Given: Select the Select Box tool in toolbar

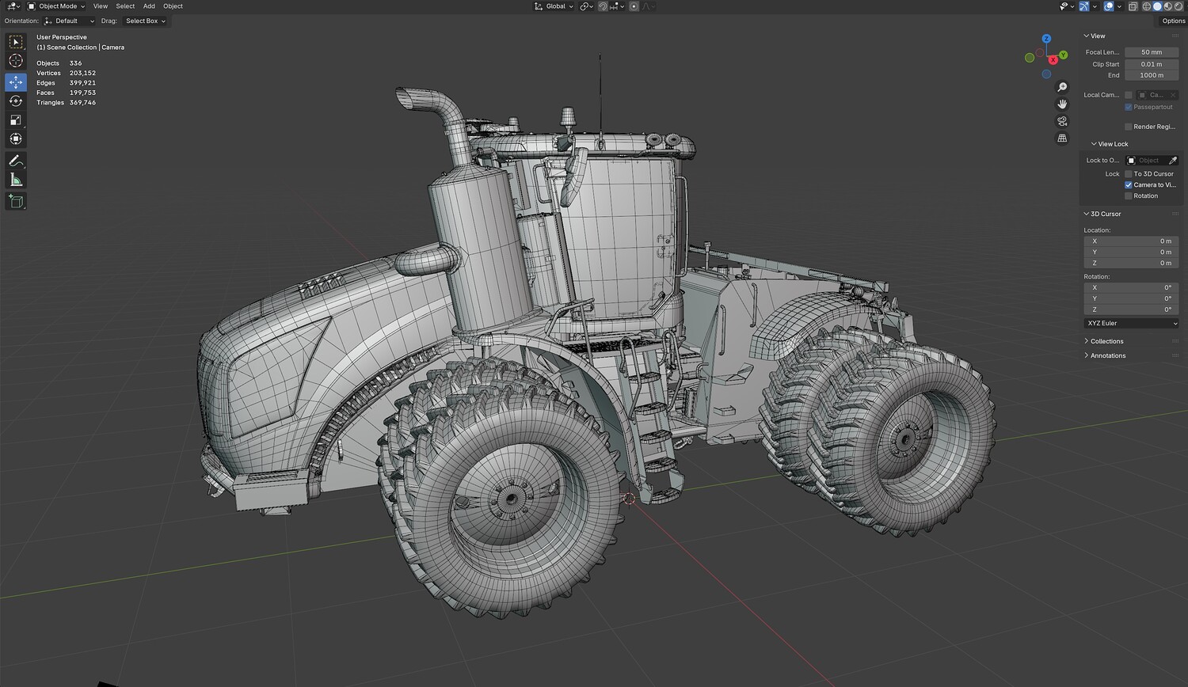Looking at the screenshot, I should coord(16,42).
